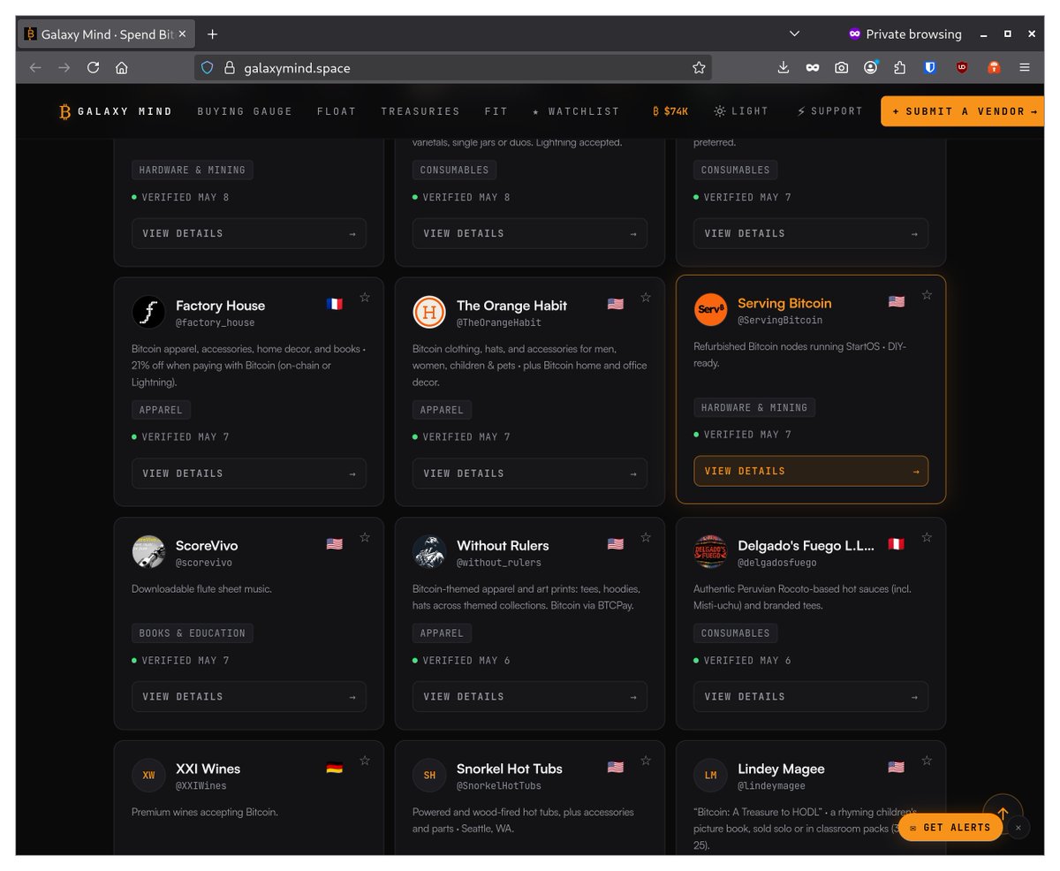
Task: View details for Factory House
Action: 249,473
